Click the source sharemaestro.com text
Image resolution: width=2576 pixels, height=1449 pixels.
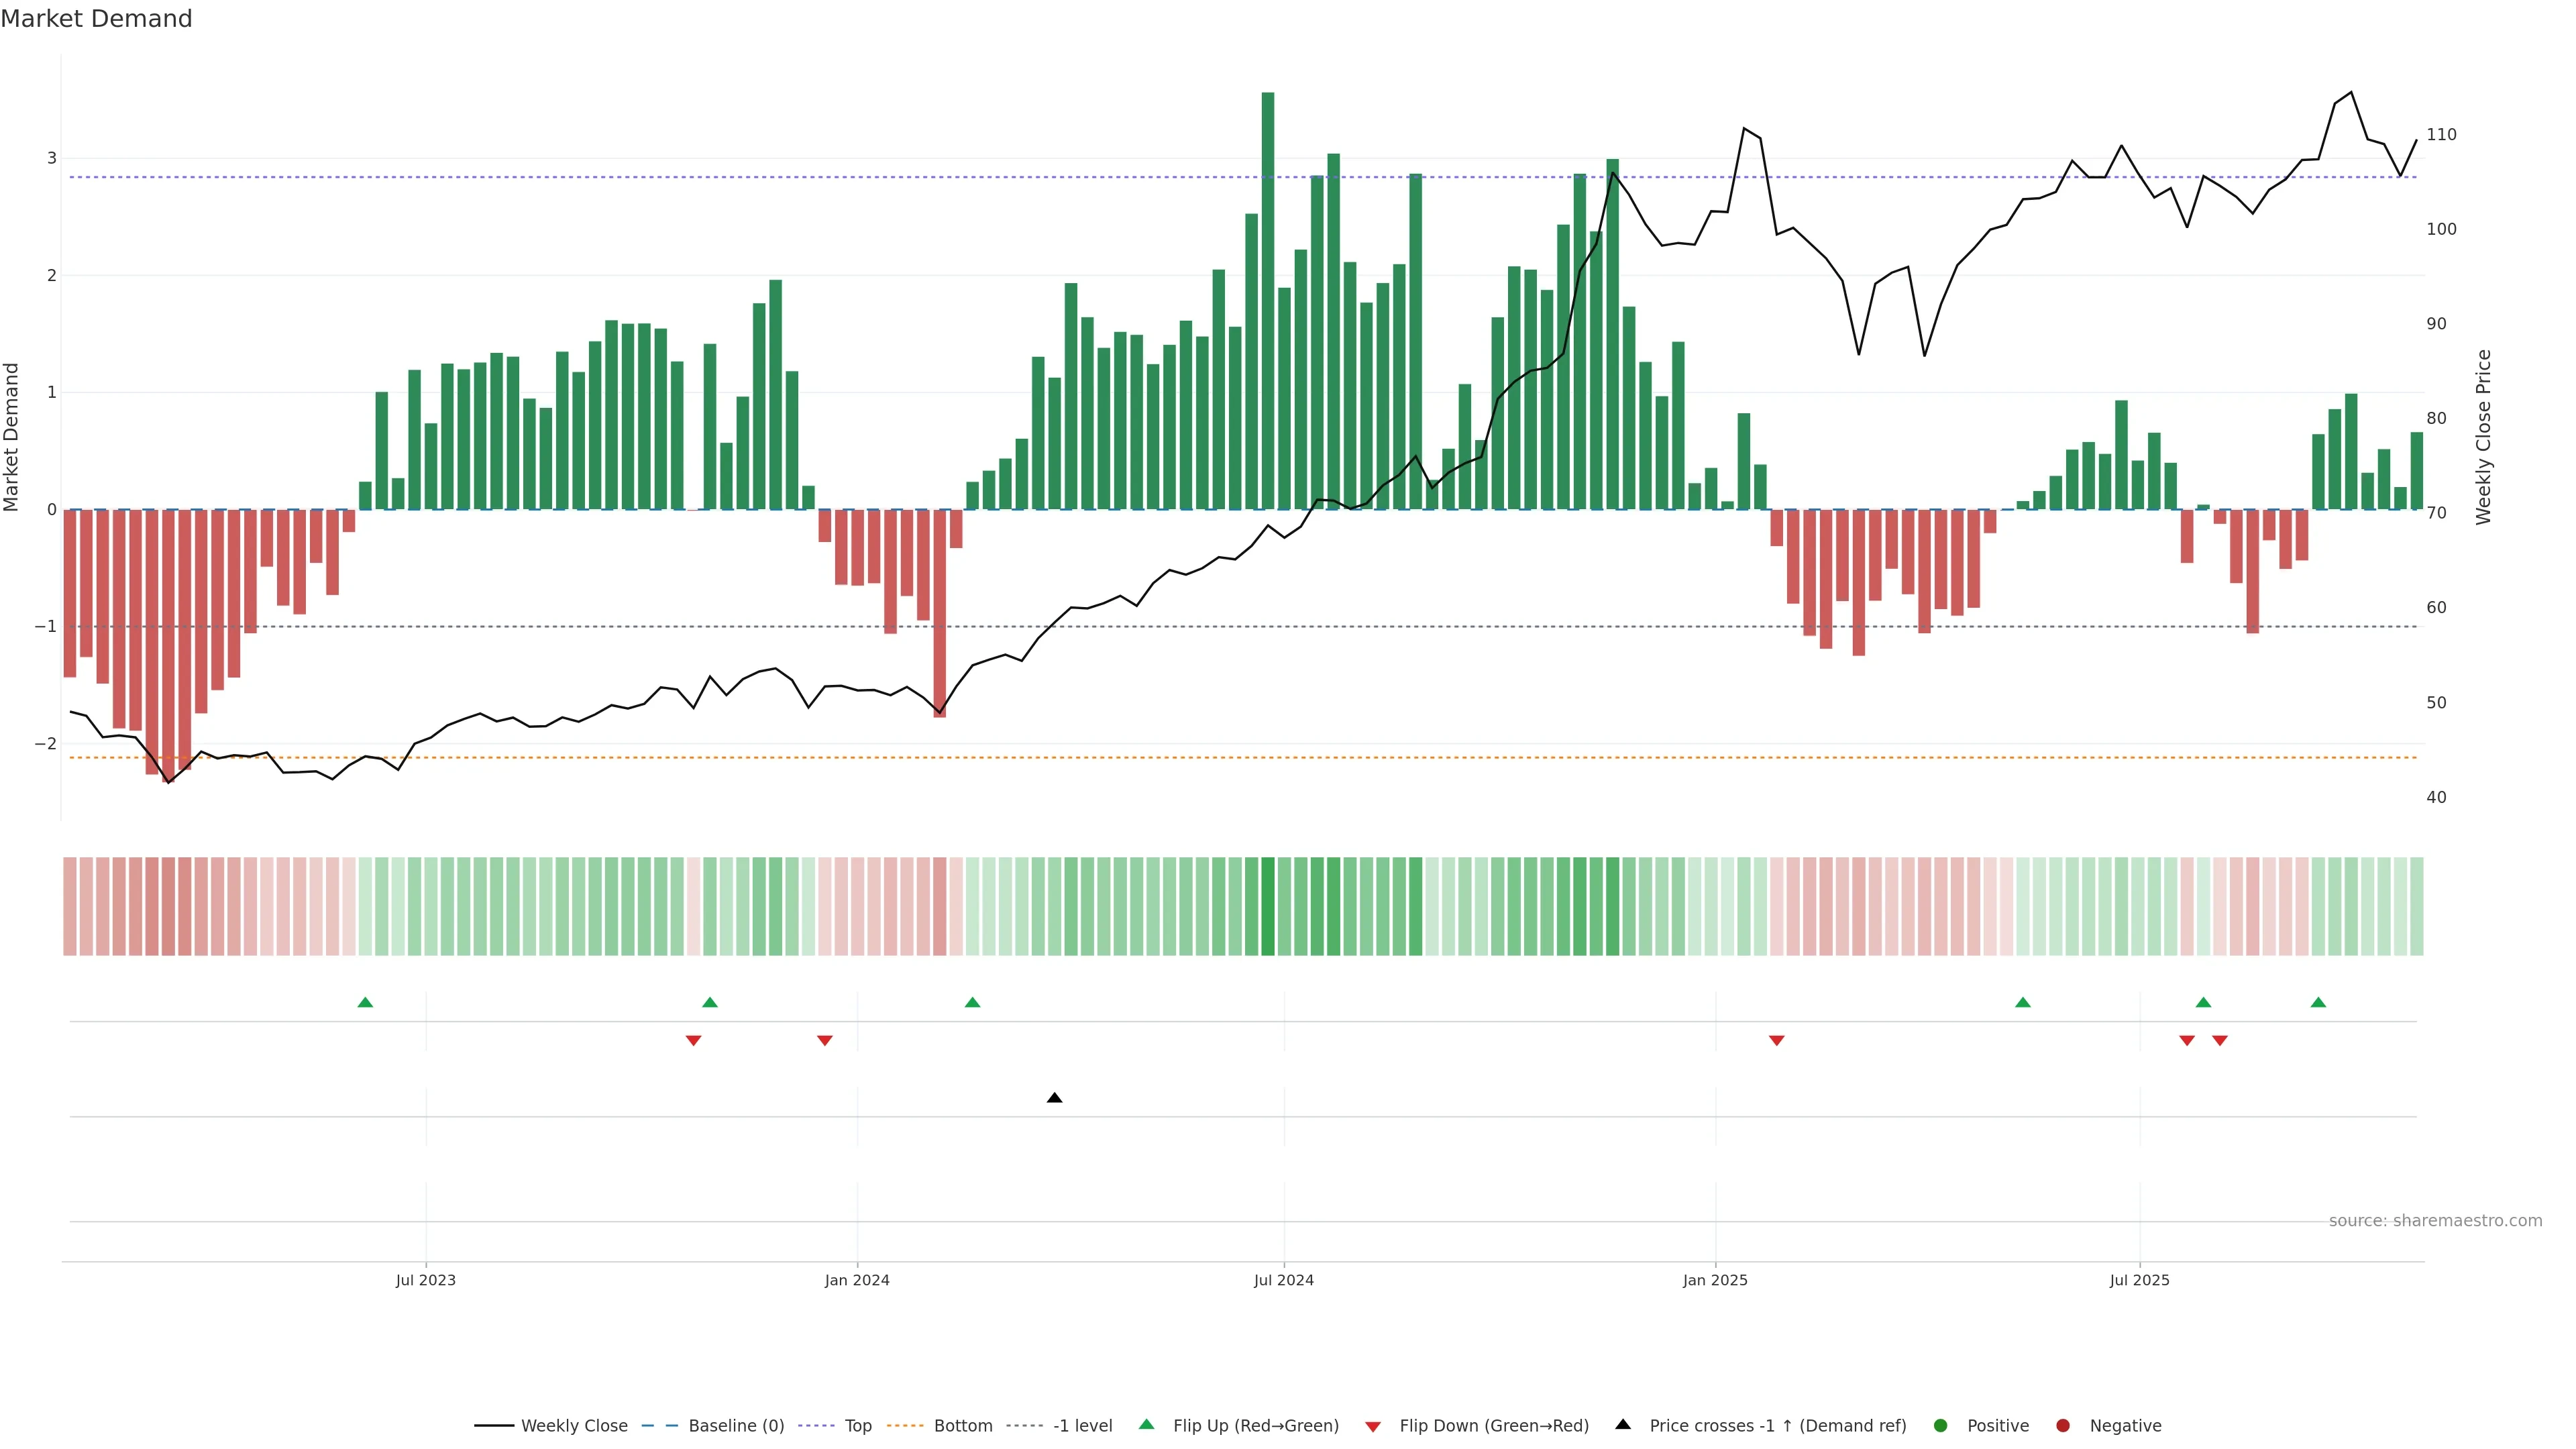[2435, 1221]
